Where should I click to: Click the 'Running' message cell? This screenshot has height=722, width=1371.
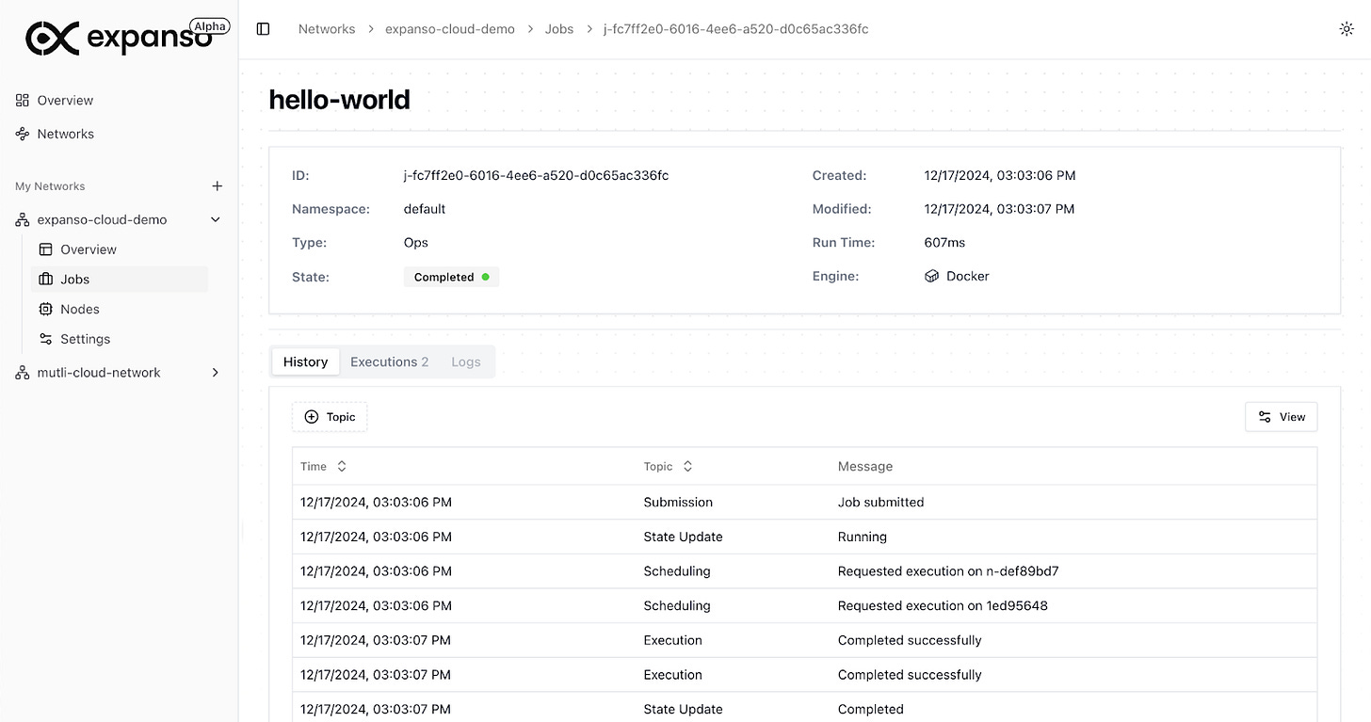click(x=863, y=537)
